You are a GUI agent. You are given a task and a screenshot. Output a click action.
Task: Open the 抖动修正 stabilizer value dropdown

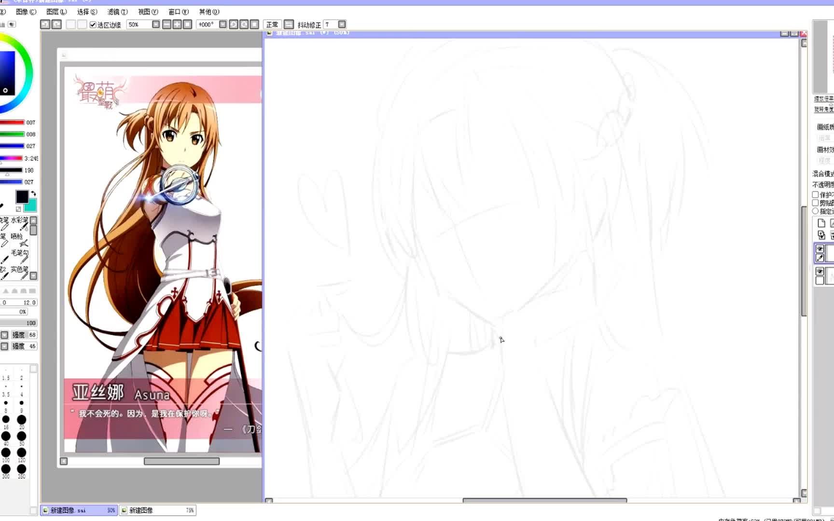point(342,24)
